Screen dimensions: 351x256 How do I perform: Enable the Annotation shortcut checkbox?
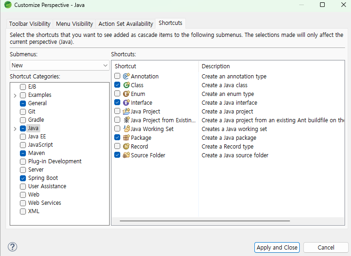tap(117, 76)
